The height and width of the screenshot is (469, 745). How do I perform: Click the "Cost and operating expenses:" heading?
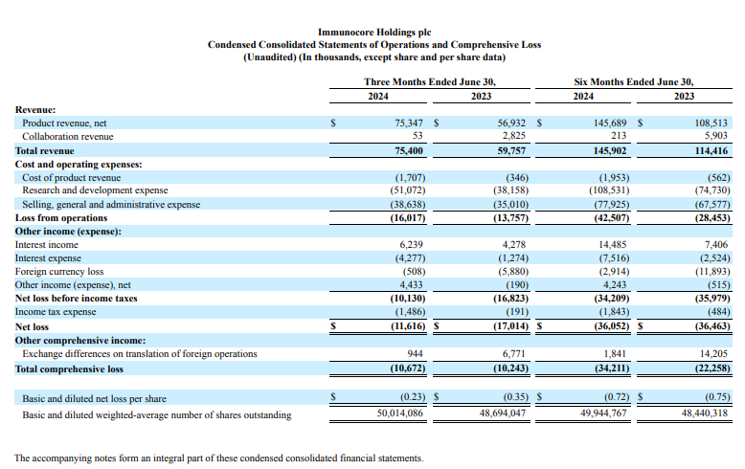79,165
